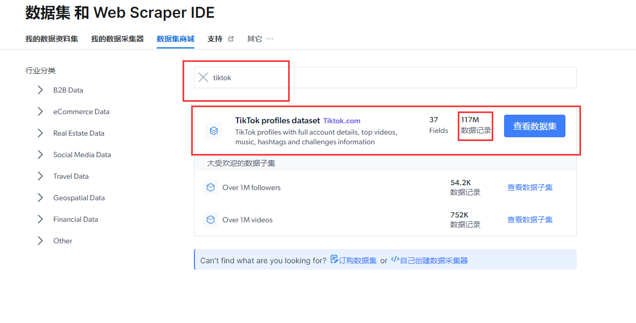Click the TikTok profiles dataset stack icon

(214, 131)
